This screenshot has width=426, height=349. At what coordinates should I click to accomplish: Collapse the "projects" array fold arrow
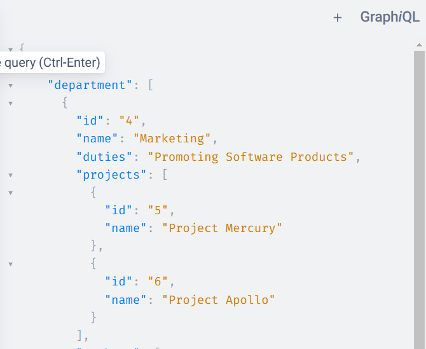[11, 175]
